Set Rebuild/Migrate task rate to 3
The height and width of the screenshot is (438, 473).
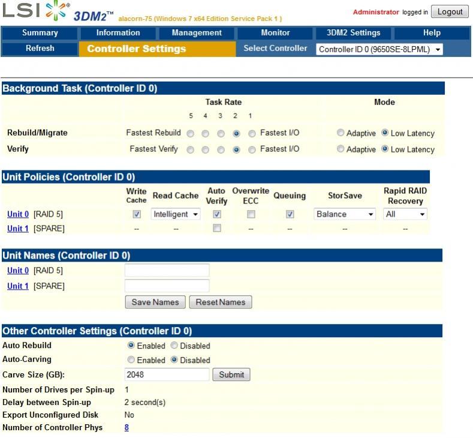click(221, 133)
